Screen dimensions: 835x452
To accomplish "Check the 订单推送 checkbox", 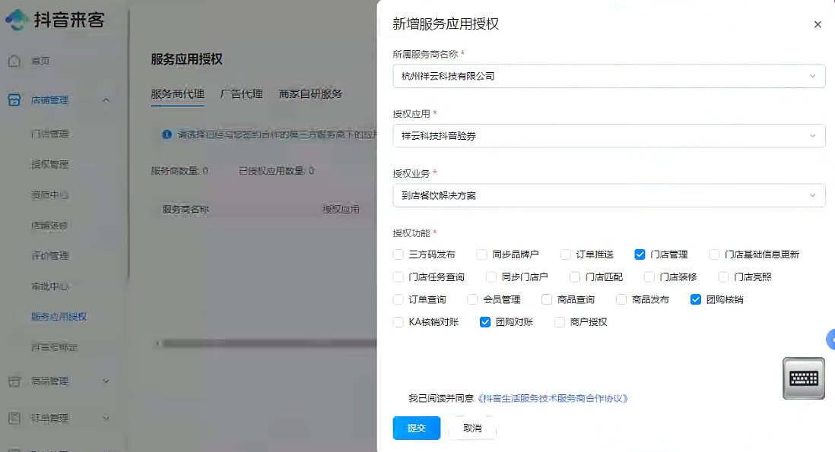I will tap(566, 254).
